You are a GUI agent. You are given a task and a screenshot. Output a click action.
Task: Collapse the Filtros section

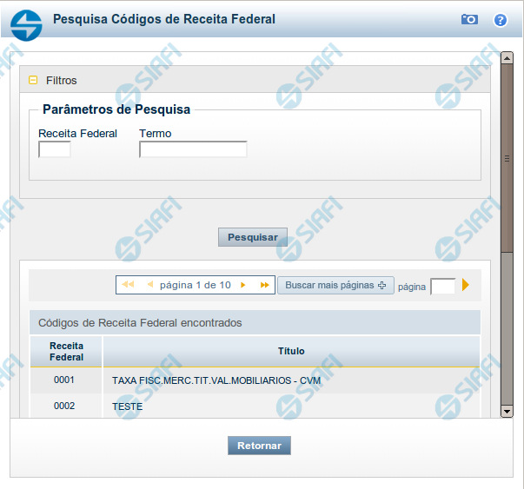click(34, 80)
